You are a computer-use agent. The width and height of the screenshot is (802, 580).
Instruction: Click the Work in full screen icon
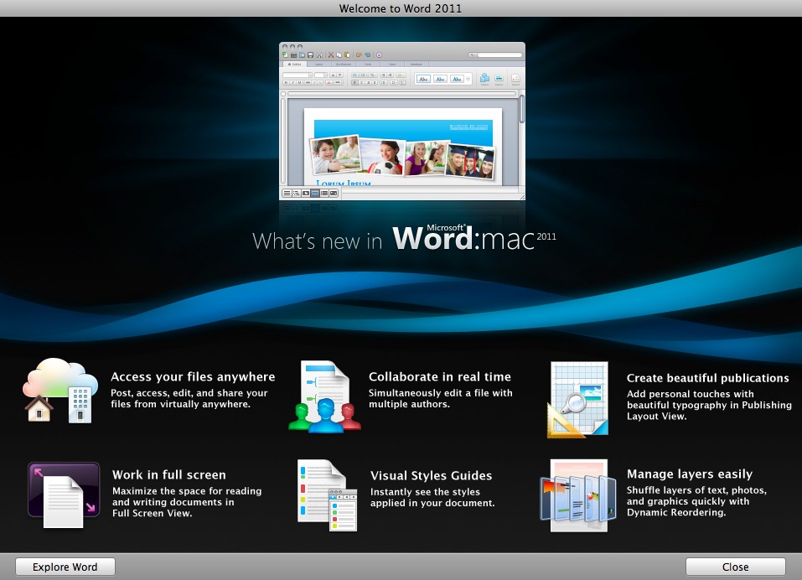tap(64, 495)
